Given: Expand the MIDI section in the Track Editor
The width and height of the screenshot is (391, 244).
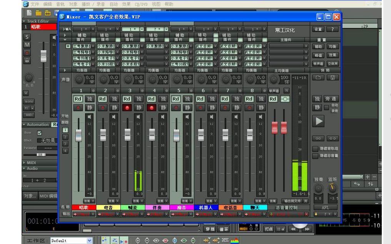Looking at the screenshot, I should click(24, 163).
